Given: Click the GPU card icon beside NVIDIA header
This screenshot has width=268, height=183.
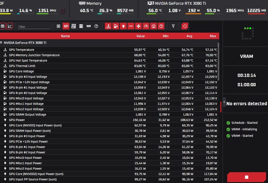Looking at the screenshot, I should click(151, 3).
